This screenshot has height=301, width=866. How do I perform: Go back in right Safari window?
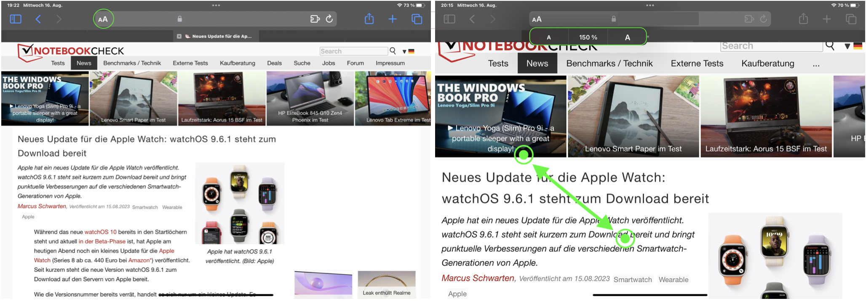tap(472, 19)
